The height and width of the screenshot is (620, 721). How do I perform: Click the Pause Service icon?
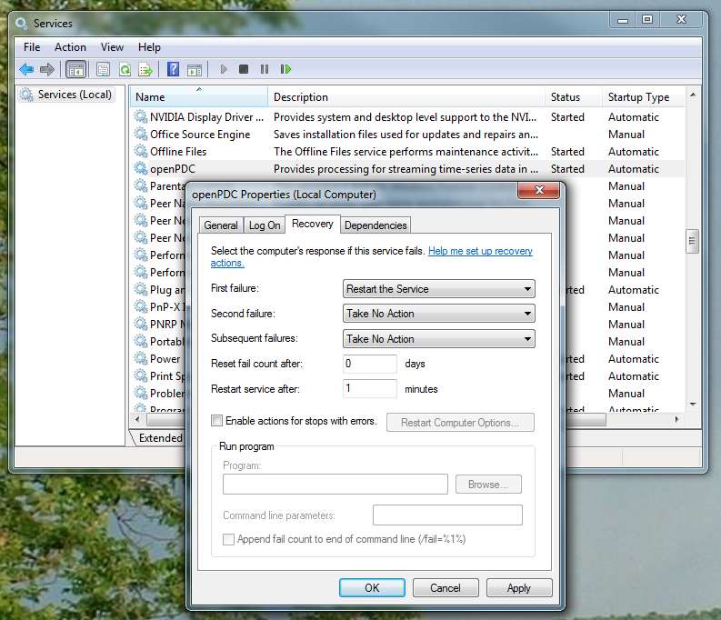(x=265, y=69)
